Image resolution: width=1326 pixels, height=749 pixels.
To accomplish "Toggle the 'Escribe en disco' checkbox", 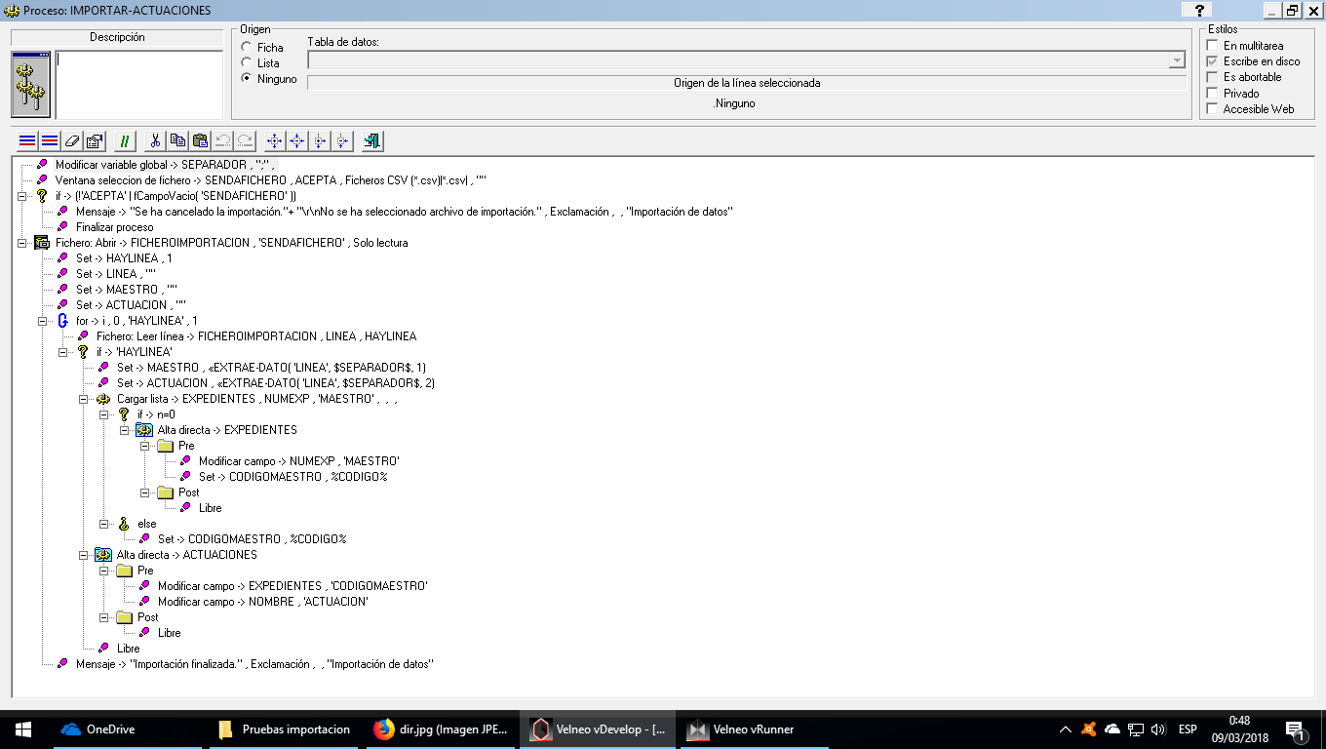I will [x=1212, y=61].
